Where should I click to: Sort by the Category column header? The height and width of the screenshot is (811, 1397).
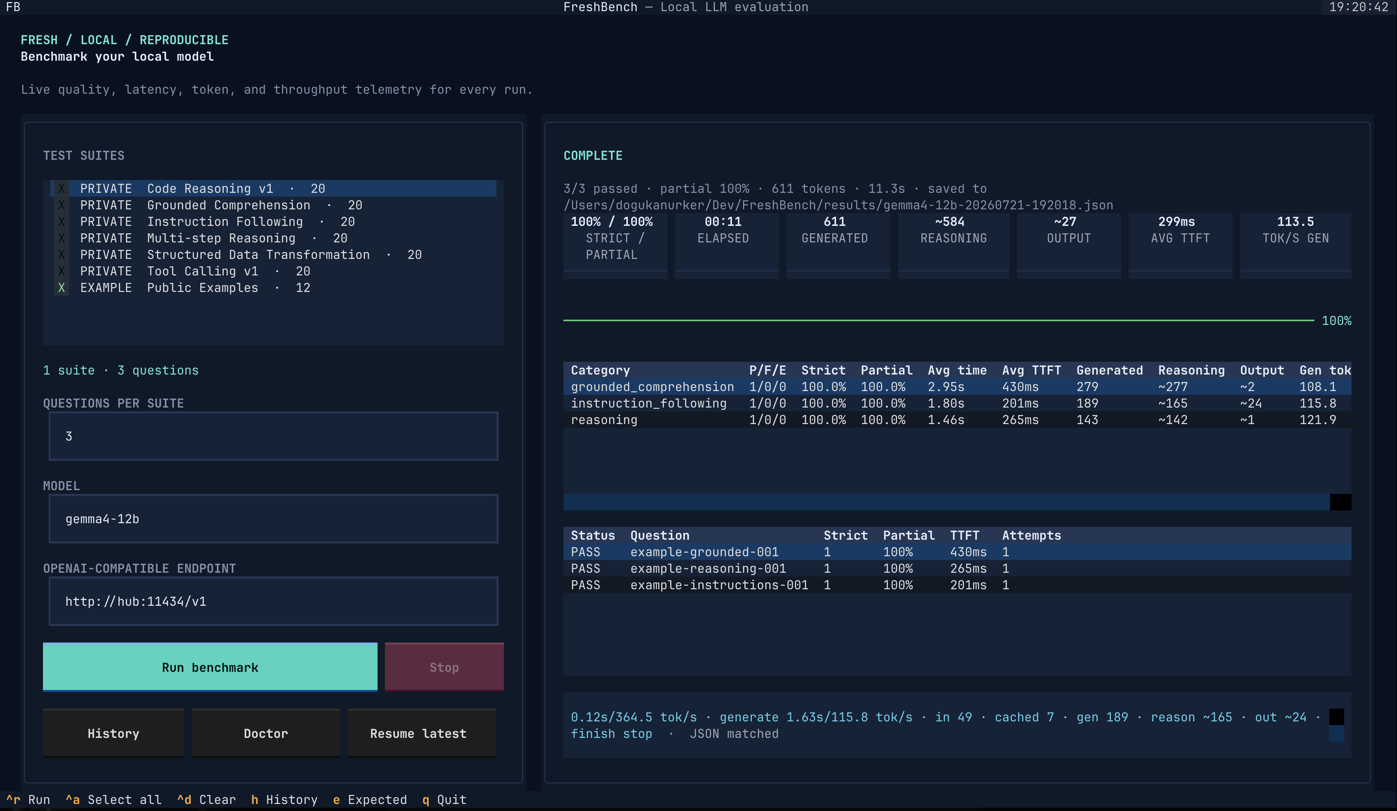tap(600, 370)
